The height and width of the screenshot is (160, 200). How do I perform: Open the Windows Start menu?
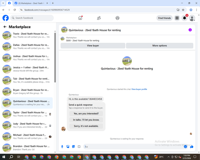pyautogui.click(x=4, y=157)
